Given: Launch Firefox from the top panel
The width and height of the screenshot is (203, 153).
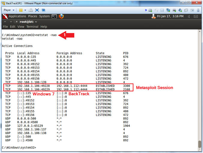Looking at the screenshot, I should coord(61,16).
